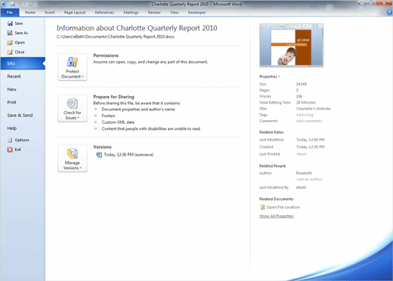The width and height of the screenshot is (393, 281).
Task: Click the Show All Properties link
Action: pos(277,216)
